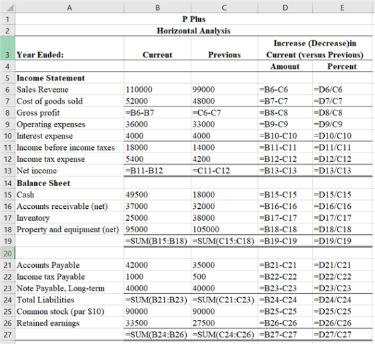Screen dimensions: 375x344
Task: Click the Percent column heading cell
Action: point(342,66)
